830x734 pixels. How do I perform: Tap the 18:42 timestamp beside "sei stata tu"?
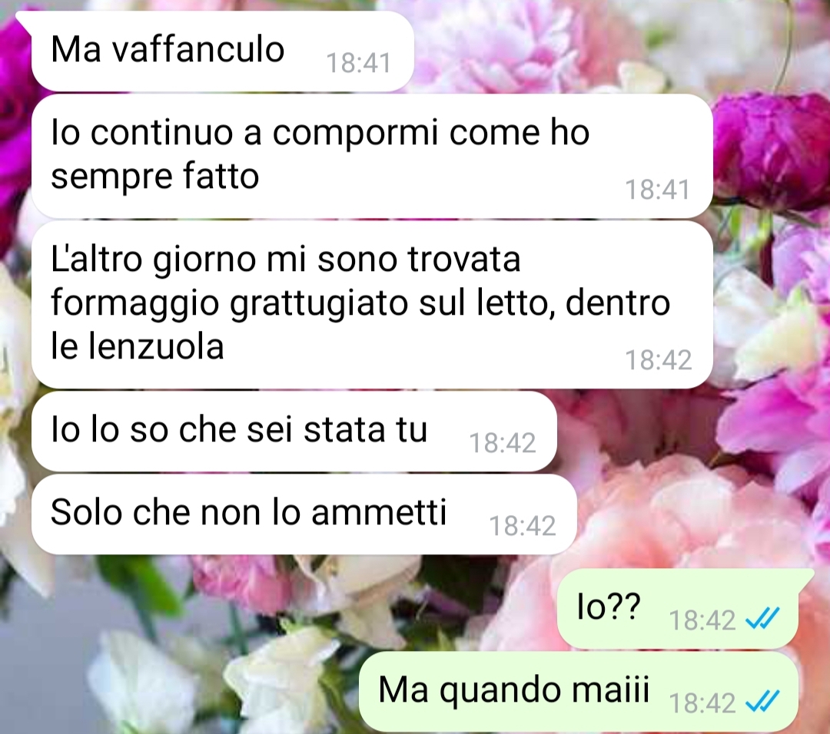(503, 442)
